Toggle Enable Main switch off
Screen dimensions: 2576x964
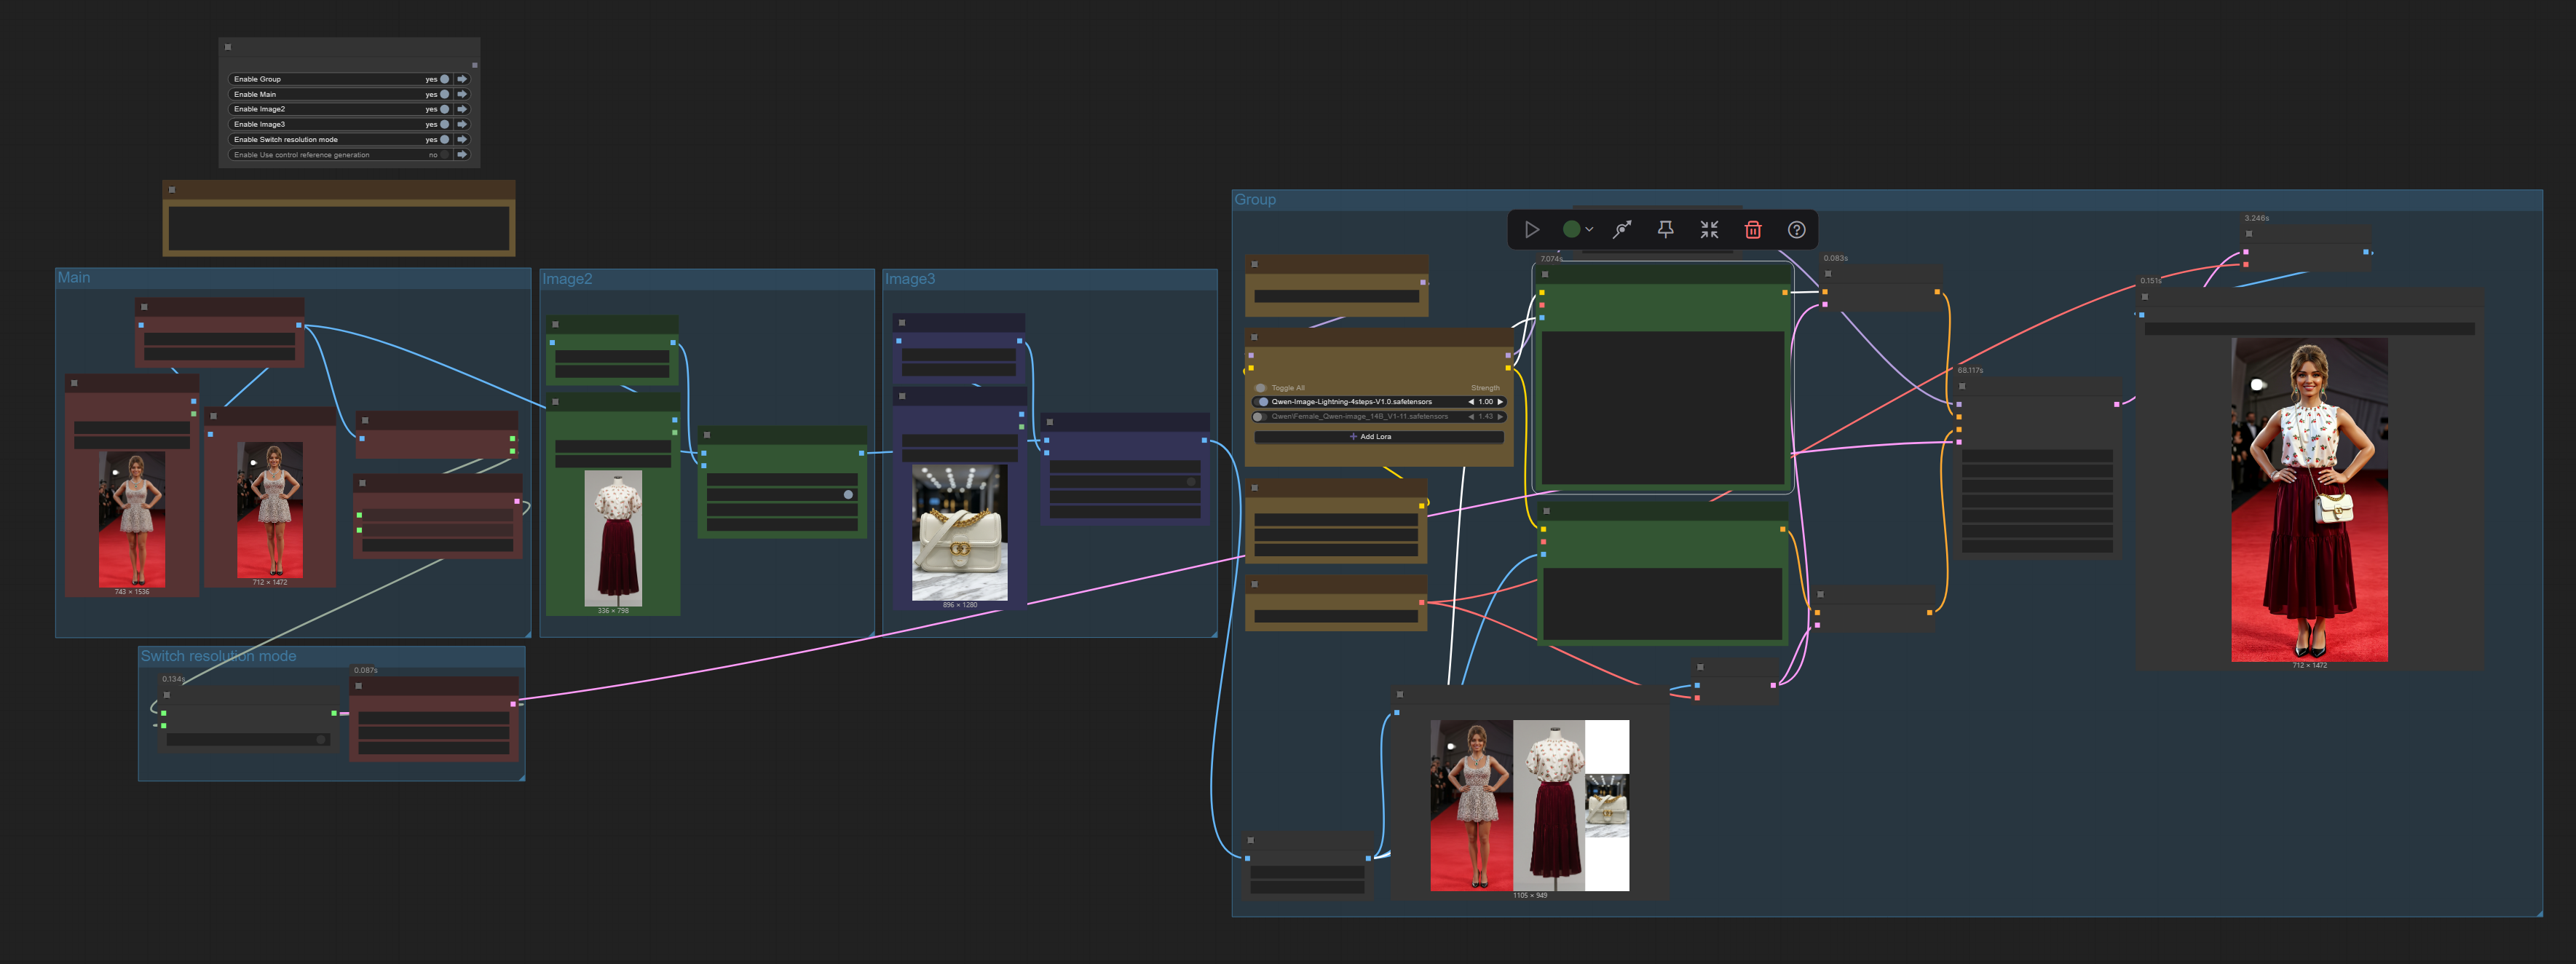pos(444,94)
